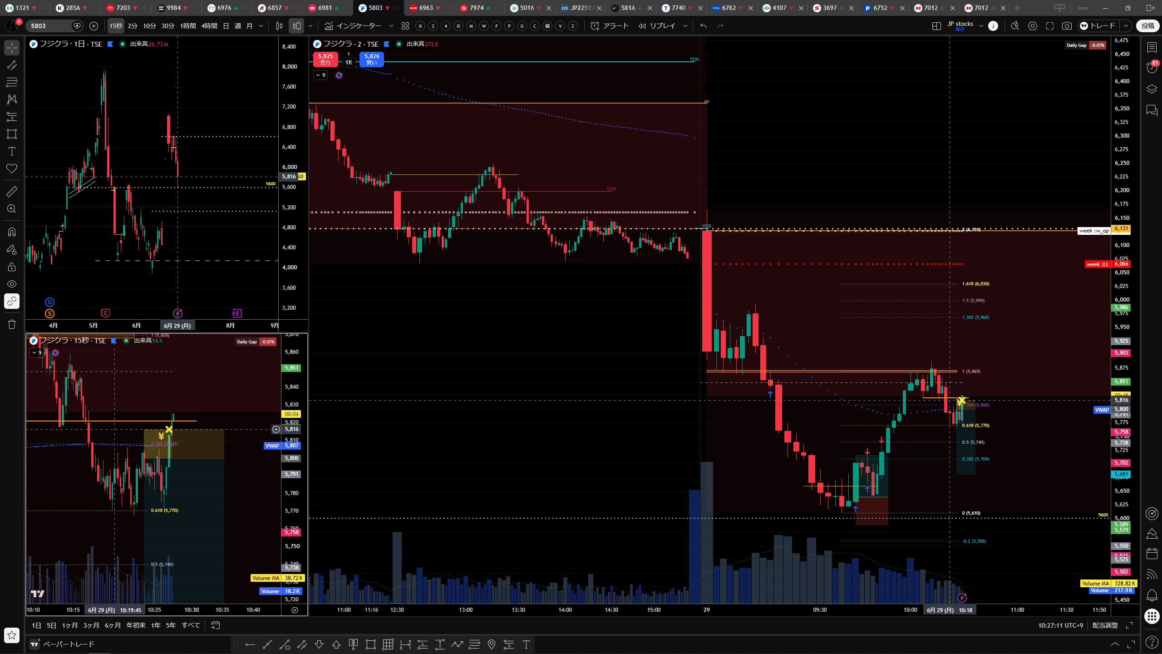Click the magnet mode icon
This screenshot has height=654, width=1162.
click(12, 232)
